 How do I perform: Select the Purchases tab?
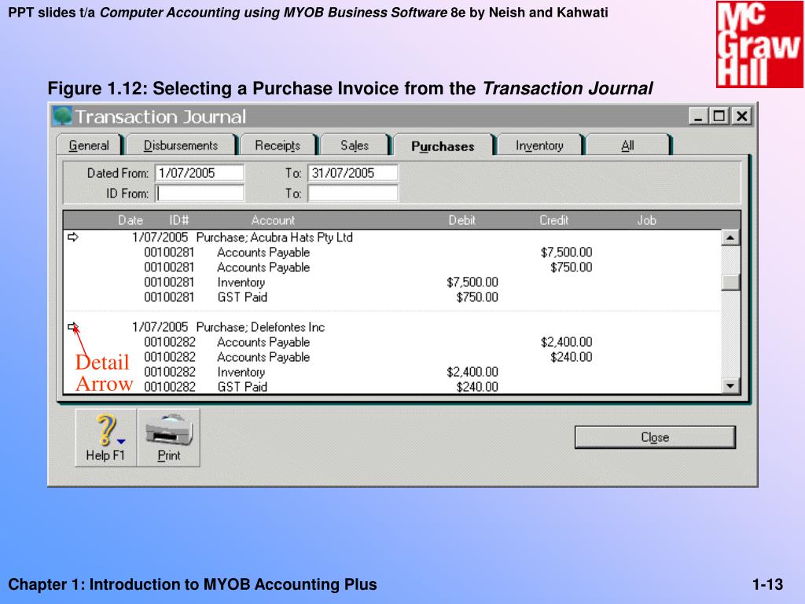[x=443, y=145]
